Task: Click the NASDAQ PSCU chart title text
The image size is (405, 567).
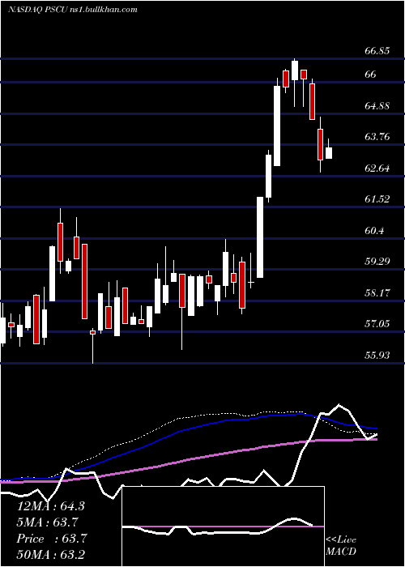Action: [72, 10]
